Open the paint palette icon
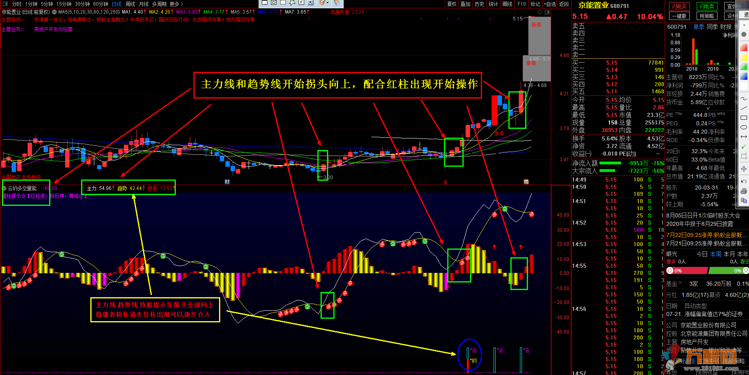 (322, 2)
